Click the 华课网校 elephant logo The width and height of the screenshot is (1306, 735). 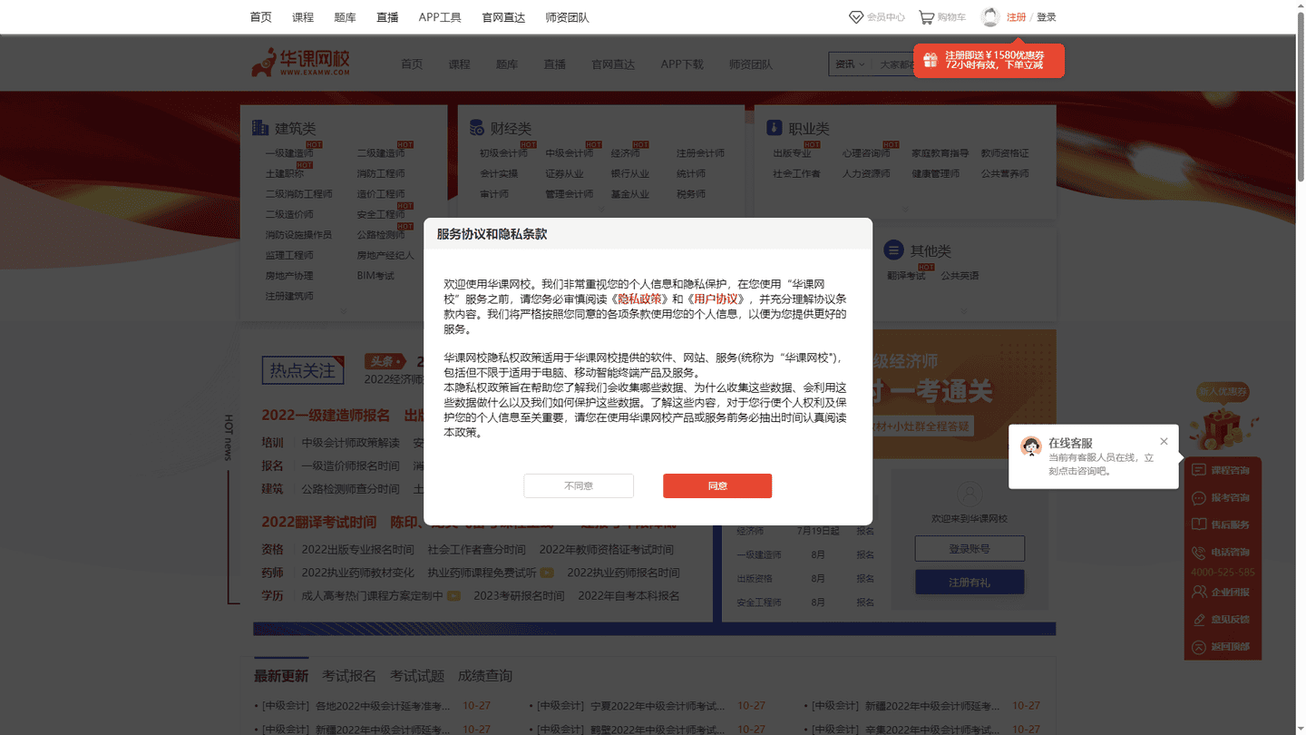click(300, 63)
